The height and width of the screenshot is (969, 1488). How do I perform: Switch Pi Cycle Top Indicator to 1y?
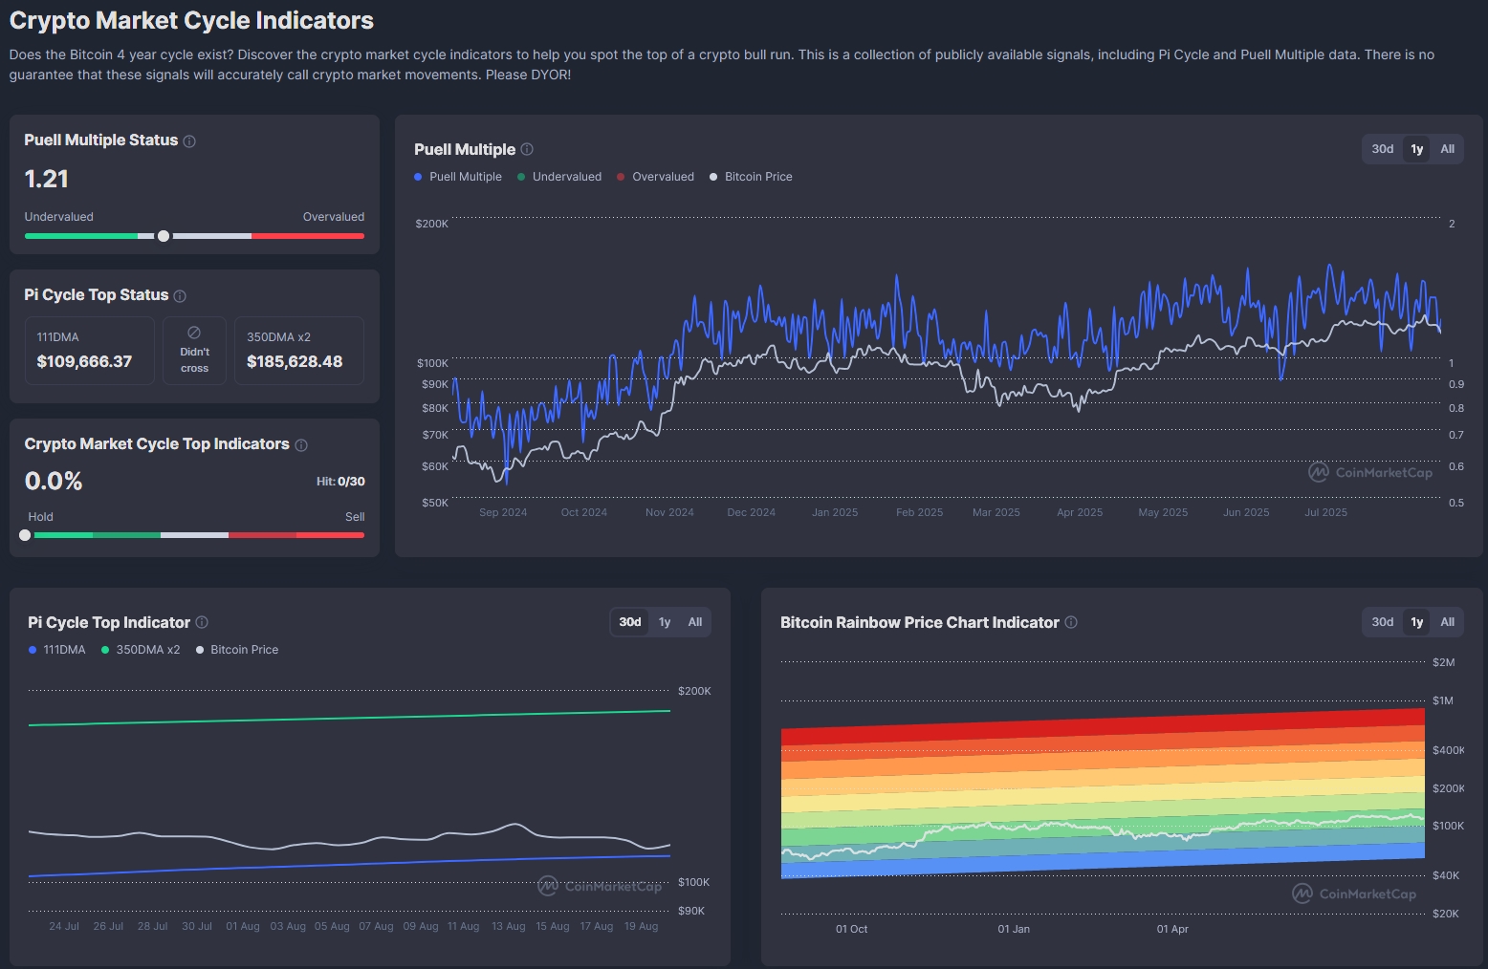[665, 622]
